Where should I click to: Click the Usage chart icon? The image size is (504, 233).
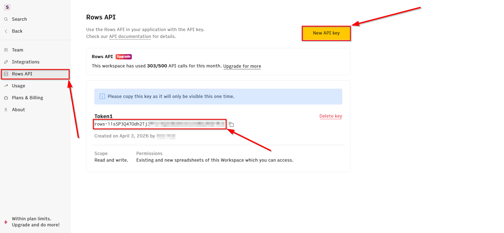pos(6,86)
